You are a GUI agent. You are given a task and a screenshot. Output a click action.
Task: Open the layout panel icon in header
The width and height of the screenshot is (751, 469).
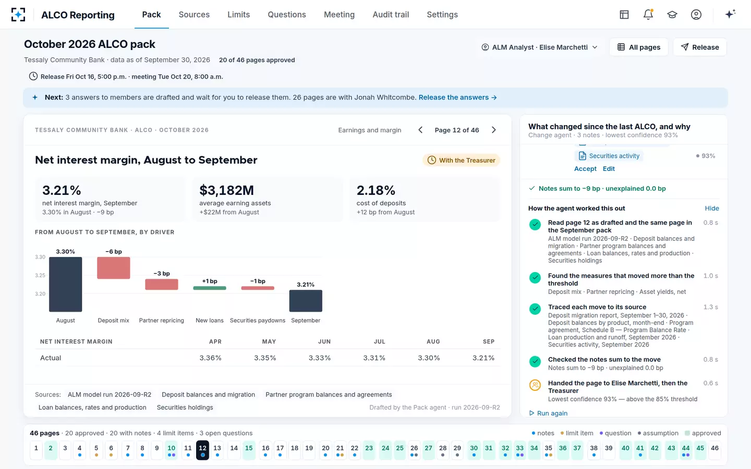pos(624,15)
